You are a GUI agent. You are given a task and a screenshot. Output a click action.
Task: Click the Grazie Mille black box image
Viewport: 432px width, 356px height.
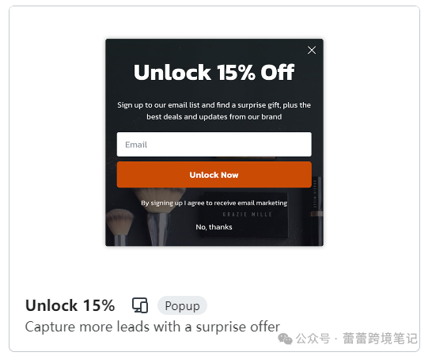click(x=247, y=216)
